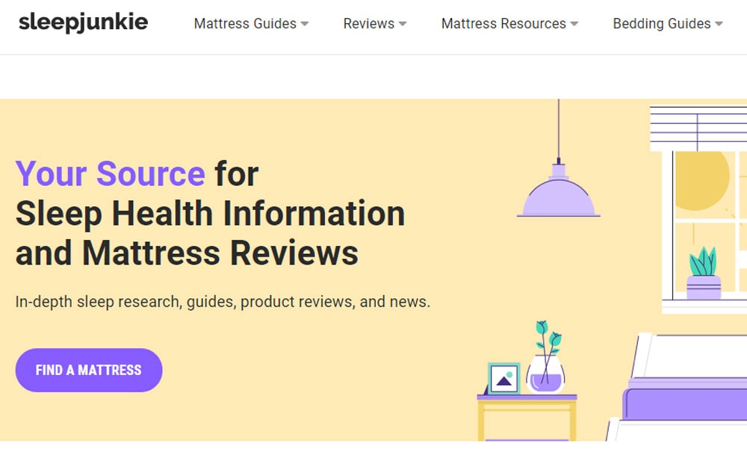Click the hanging purple pendant lamp illustration
Viewport: 747px width, 467px height.
[x=558, y=194]
